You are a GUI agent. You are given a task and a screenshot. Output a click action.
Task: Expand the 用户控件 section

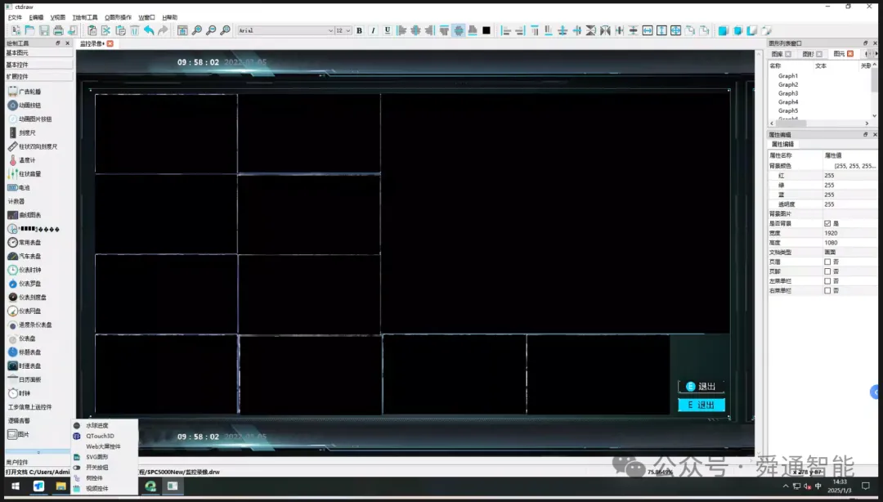(x=38, y=462)
